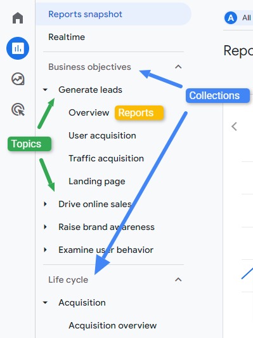
Task: Go to the Home icon
Action: click(18, 18)
